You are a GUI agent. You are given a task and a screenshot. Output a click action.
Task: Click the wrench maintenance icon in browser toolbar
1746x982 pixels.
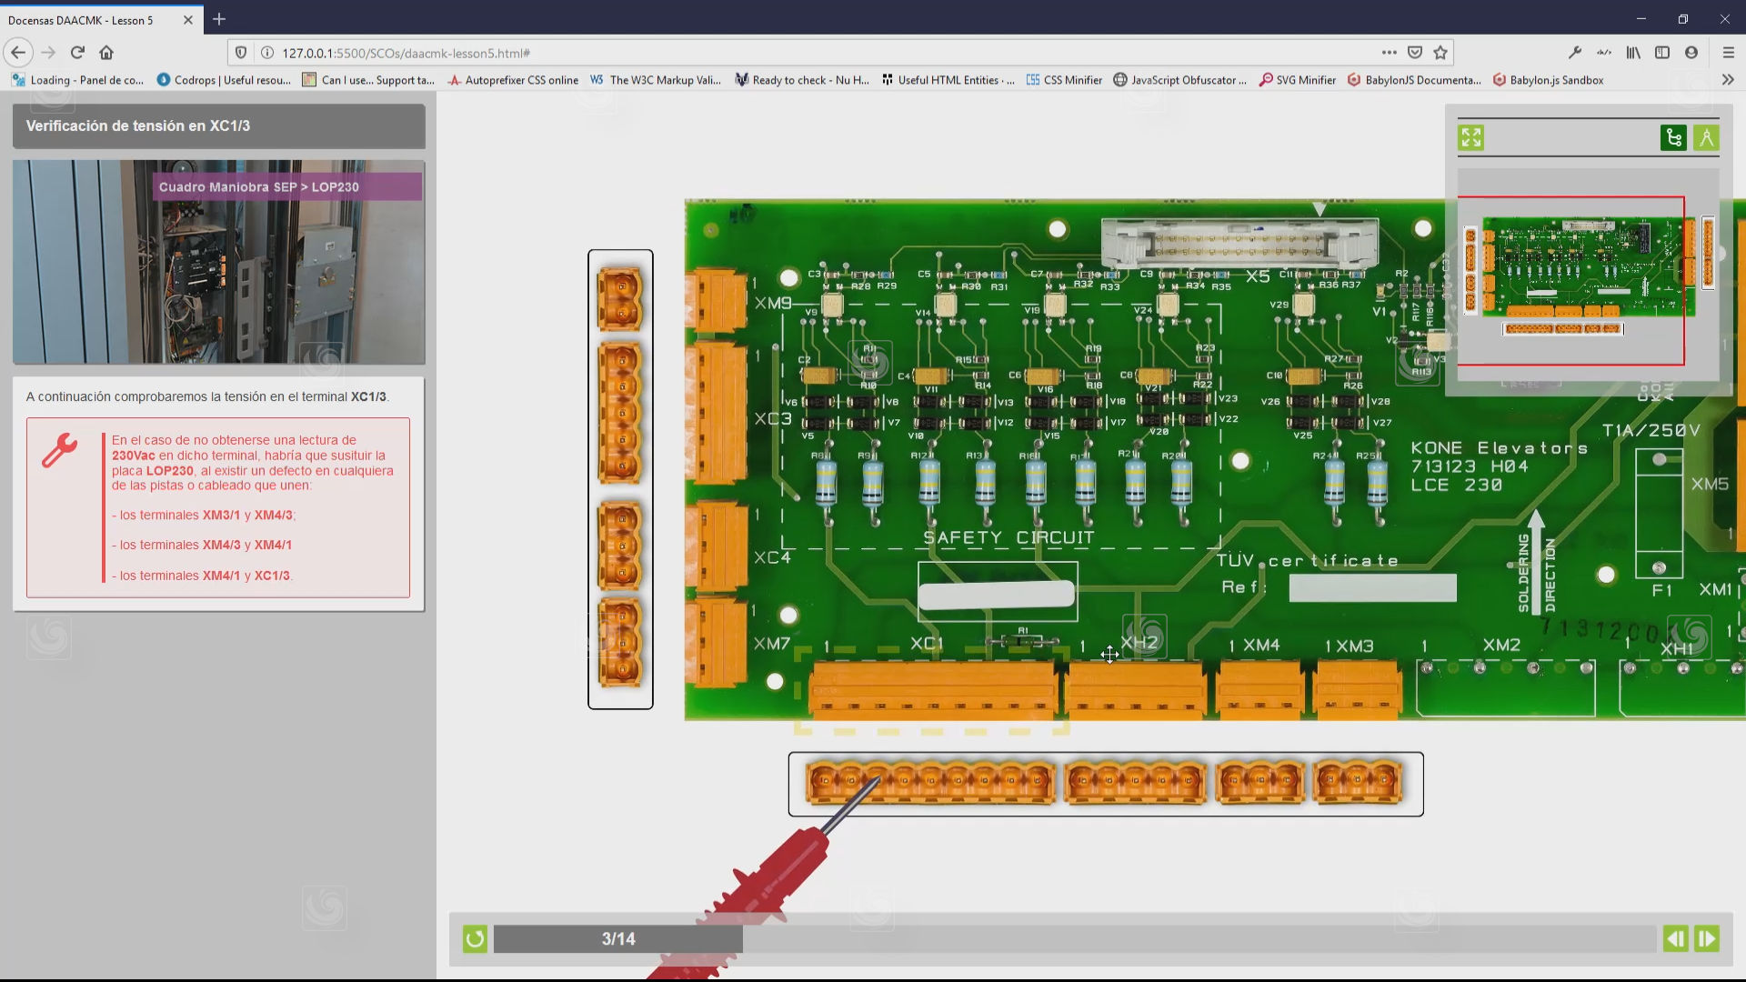[1576, 53]
